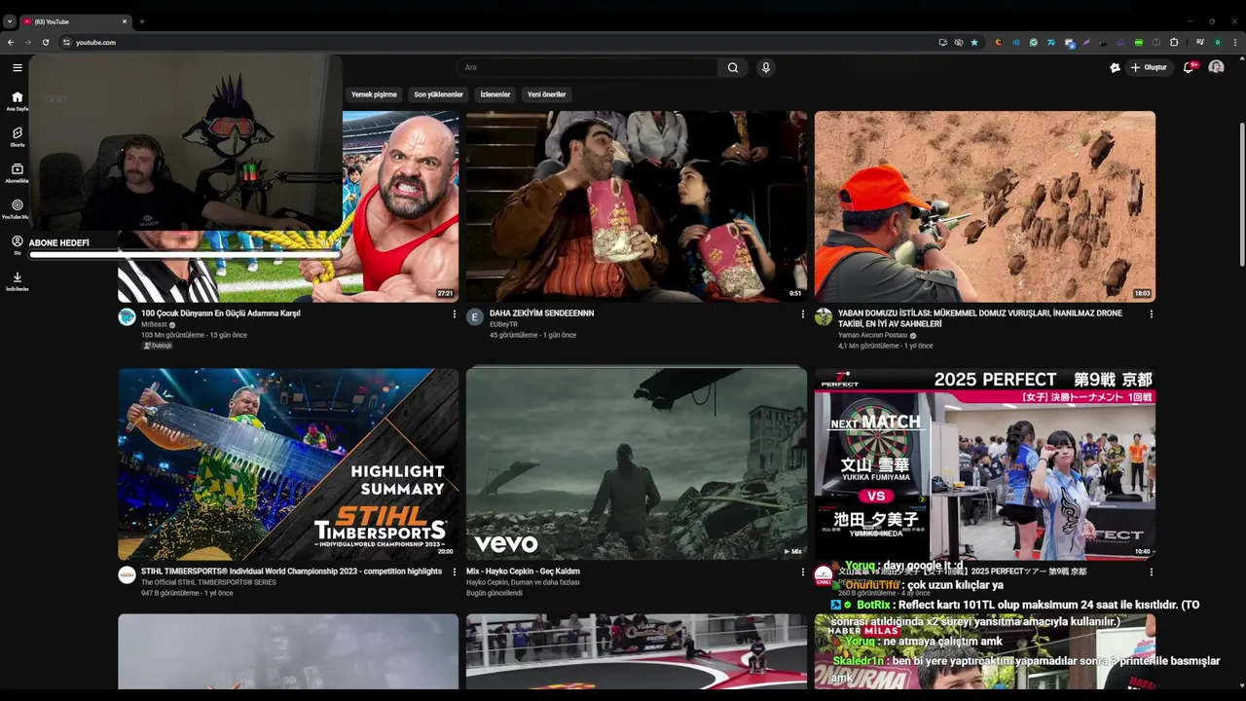Screen dimensions: 1246x701
Task: Open Yaman Avcının Postası channel link
Action: (x=873, y=335)
